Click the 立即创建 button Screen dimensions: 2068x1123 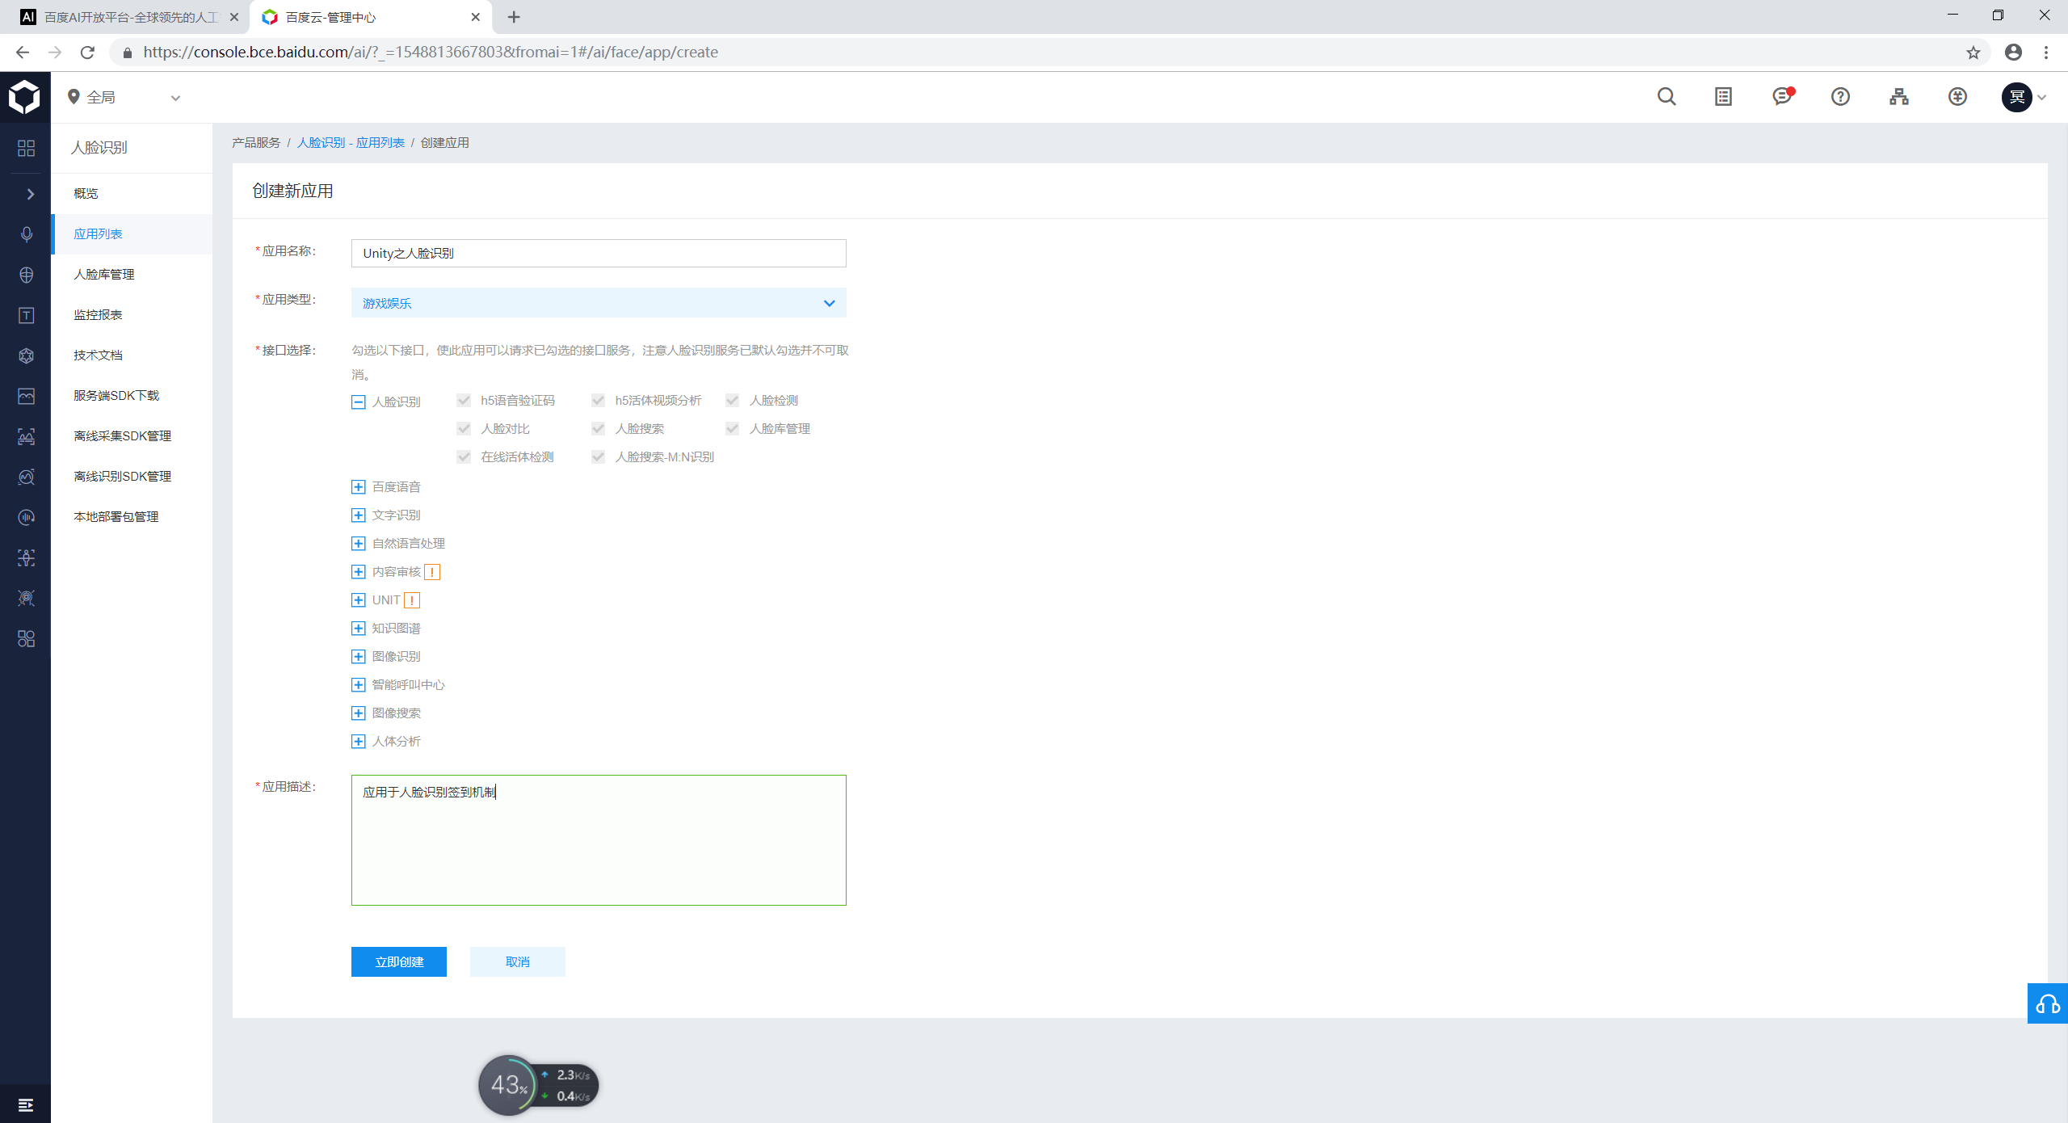click(x=398, y=961)
